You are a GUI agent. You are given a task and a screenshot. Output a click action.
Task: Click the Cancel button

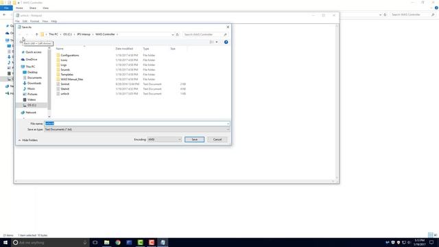217,139
